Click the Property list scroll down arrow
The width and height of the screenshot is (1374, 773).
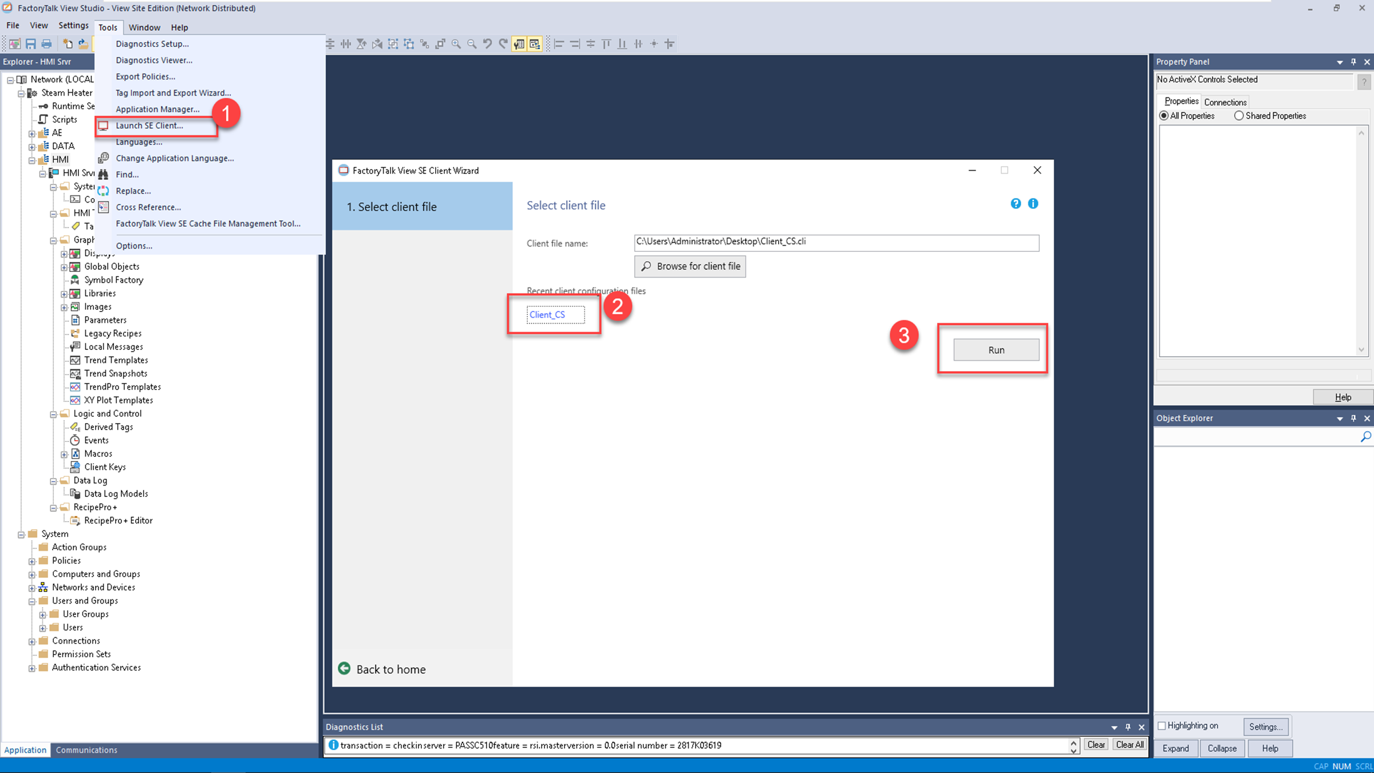click(x=1361, y=350)
